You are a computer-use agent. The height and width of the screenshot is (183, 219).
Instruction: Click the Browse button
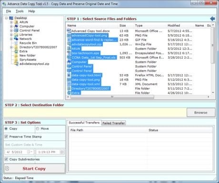[201, 113]
